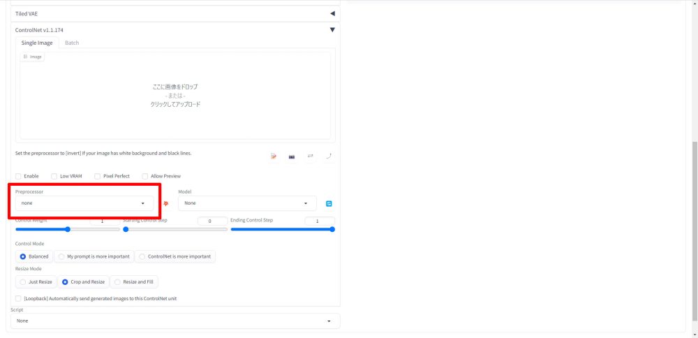Click the webcam camera icon
The image size is (698, 338).
click(x=292, y=156)
